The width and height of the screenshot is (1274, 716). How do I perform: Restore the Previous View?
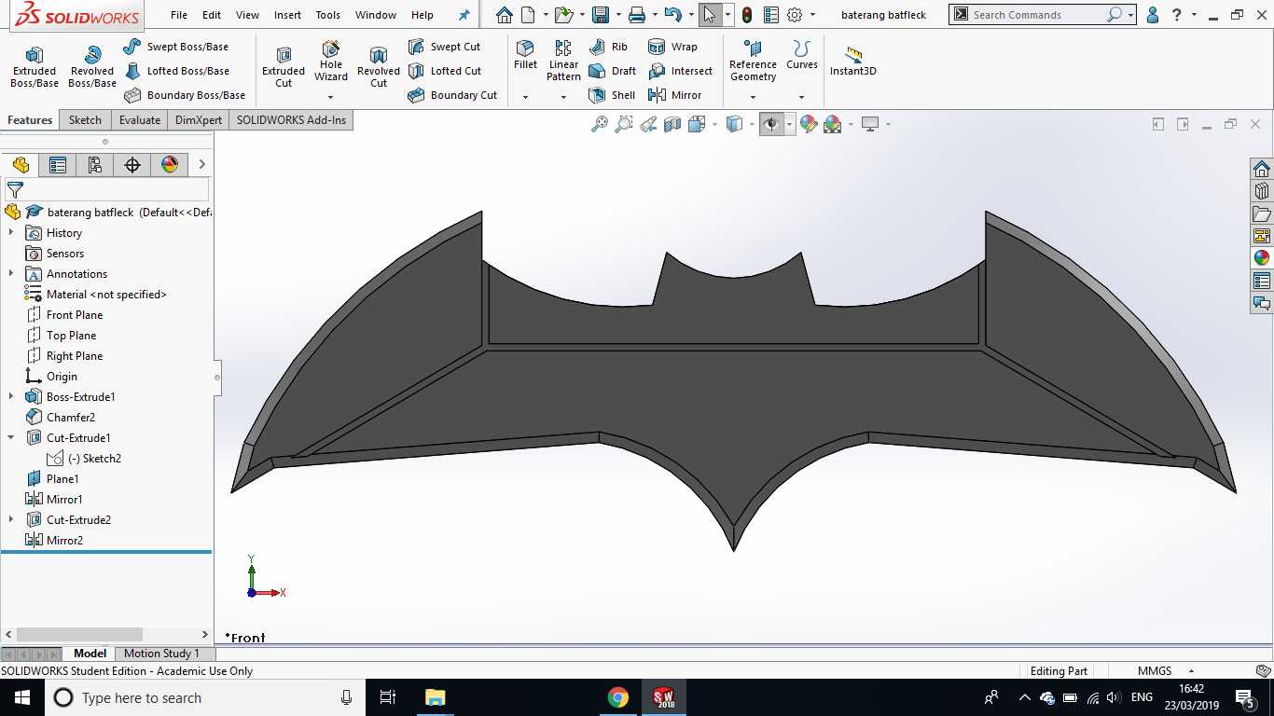(648, 124)
